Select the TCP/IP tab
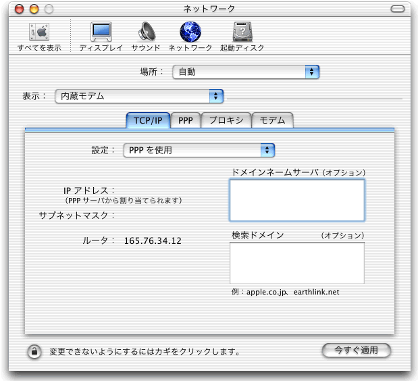Screen dimensions: 418x381 pos(148,120)
